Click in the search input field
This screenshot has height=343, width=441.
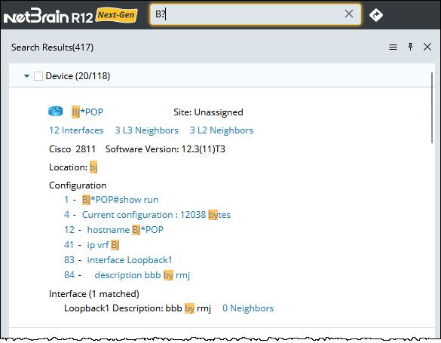point(247,14)
